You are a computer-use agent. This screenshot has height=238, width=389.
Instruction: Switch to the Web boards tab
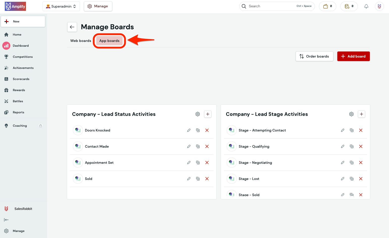click(x=81, y=41)
